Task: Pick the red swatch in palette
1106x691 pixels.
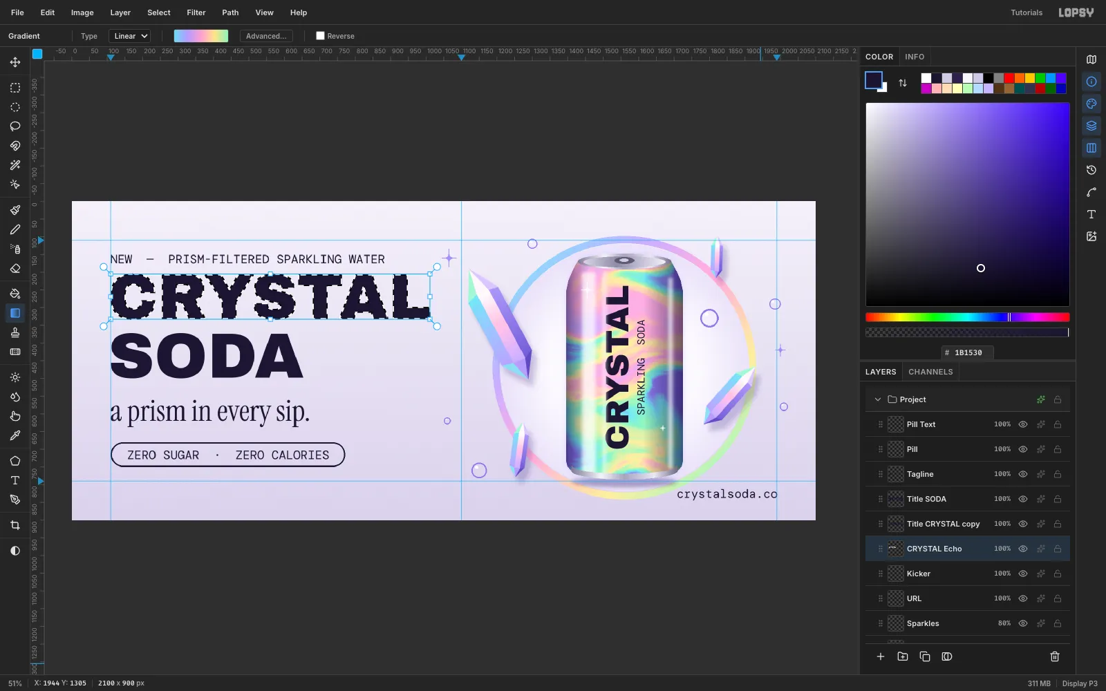Action: (x=1009, y=78)
